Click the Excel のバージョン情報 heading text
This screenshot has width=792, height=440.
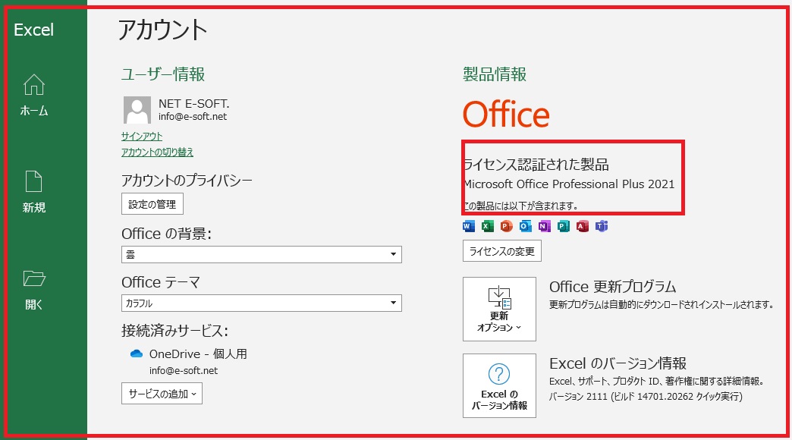coord(618,363)
